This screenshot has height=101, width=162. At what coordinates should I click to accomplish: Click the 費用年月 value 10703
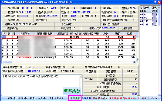53,8
